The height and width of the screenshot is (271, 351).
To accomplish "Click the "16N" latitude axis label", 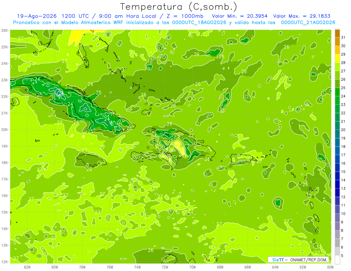I will pos(4,196).
